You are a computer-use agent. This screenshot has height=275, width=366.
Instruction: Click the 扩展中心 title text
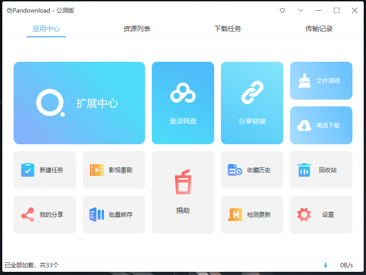[97, 103]
